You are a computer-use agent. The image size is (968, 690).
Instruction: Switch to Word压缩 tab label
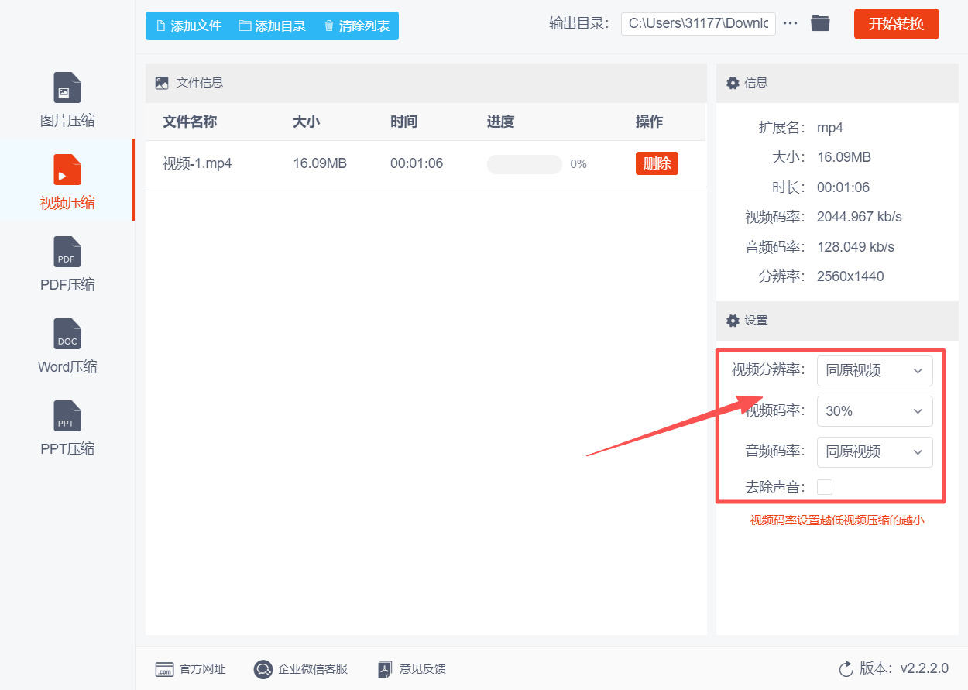(67, 367)
